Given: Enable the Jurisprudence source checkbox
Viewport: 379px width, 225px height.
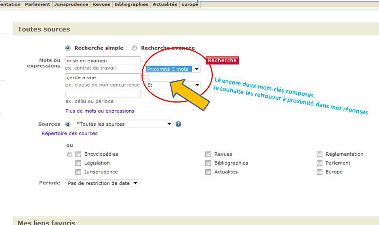Looking at the screenshot, I should [x=78, y=172].
